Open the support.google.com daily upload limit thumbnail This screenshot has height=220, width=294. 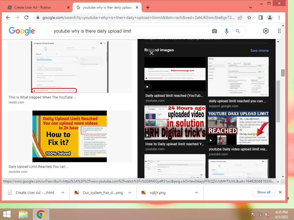(x=238, y=77)
